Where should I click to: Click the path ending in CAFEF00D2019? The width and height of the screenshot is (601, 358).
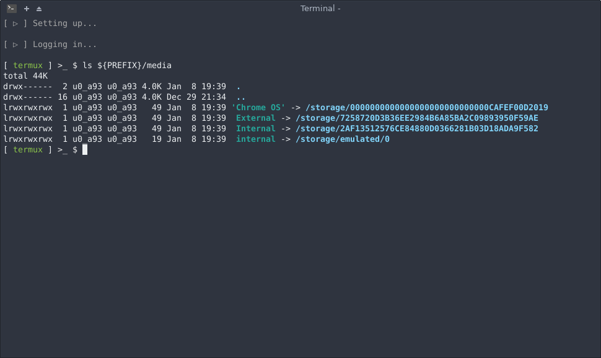[x=427, y=108]
